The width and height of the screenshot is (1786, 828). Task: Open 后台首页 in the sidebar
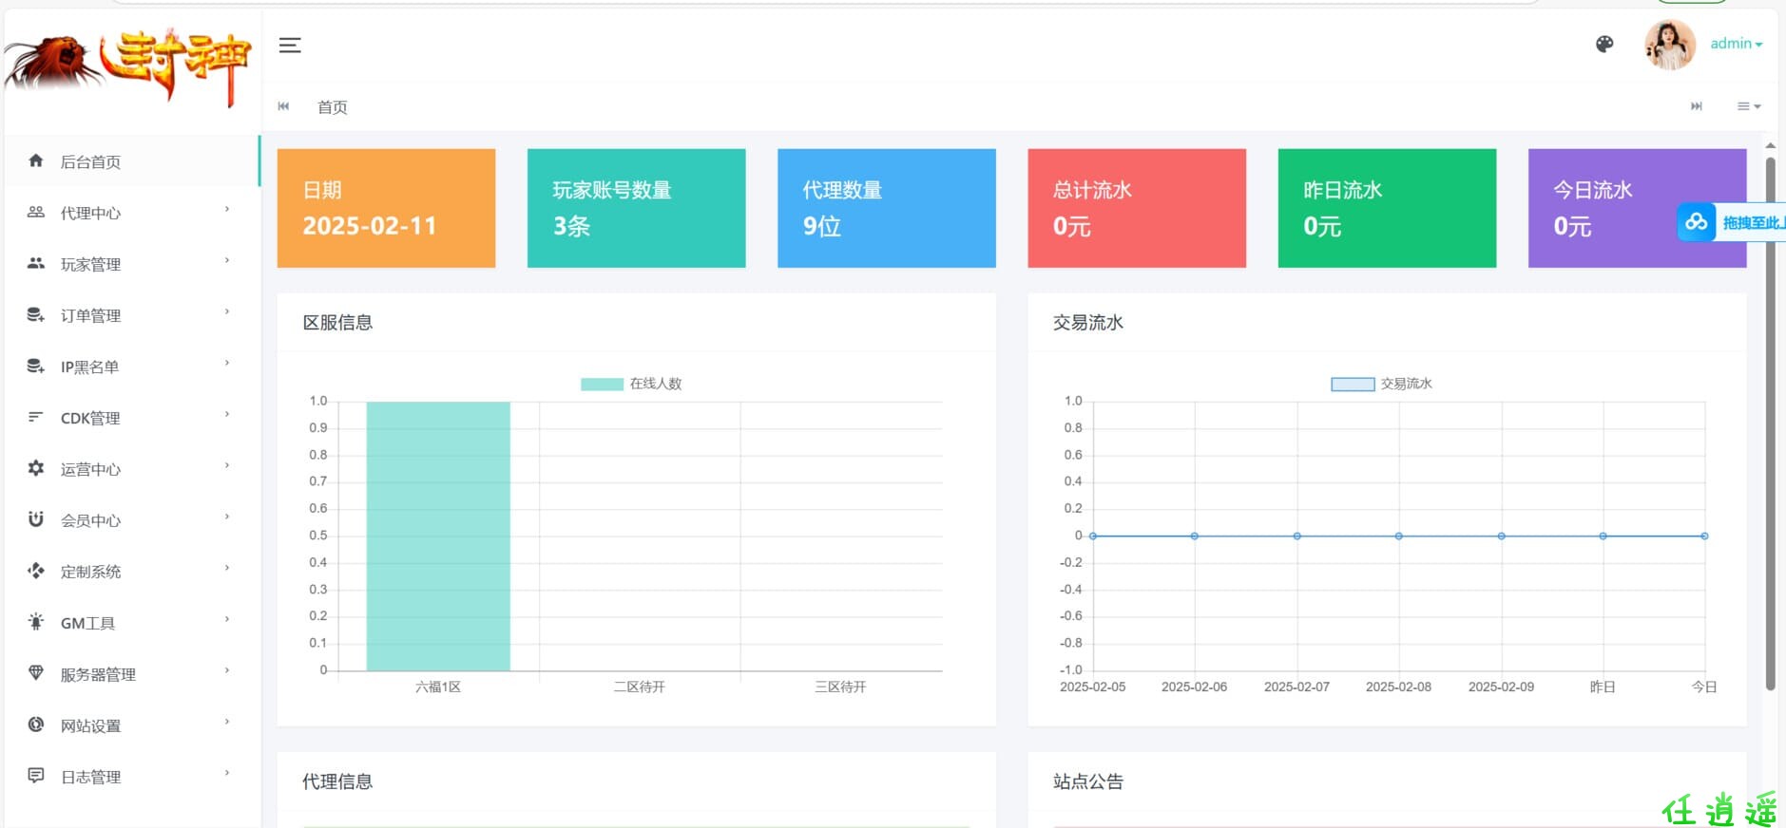tap(132, 161)
